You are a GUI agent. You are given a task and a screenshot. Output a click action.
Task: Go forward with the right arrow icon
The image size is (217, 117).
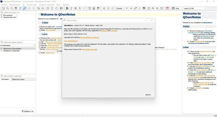coord(33,8)
